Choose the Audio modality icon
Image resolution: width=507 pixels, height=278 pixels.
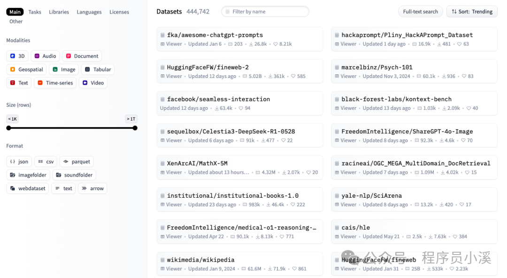pos(37,56)
